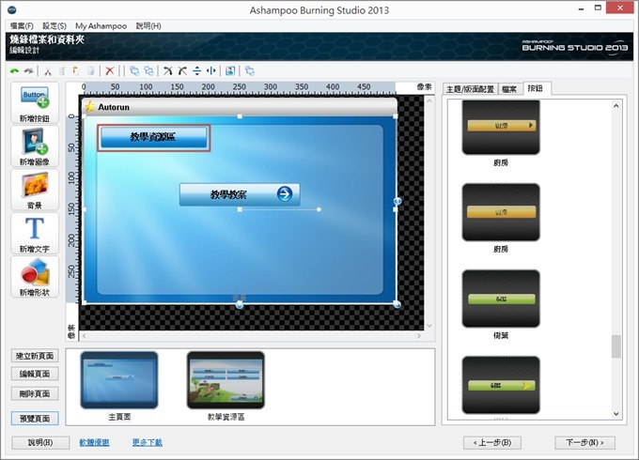Click the 刪除頁面 button
Image resolution: width=639 pixels, height=460 pixels.
35,393
